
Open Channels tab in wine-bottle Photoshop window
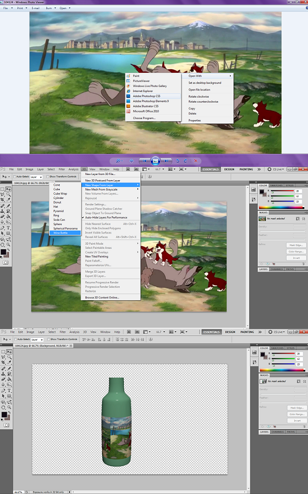click(278, 431)
